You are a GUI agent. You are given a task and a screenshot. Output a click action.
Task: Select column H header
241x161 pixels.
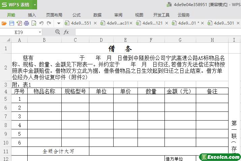tap(212, 40)
